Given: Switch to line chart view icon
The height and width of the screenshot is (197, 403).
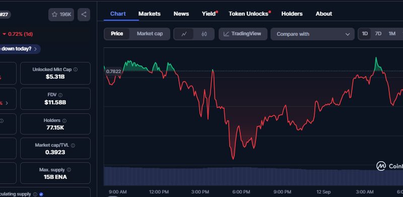Looking at the screenshot, I should pyautogui.click(x=184, y=34).
